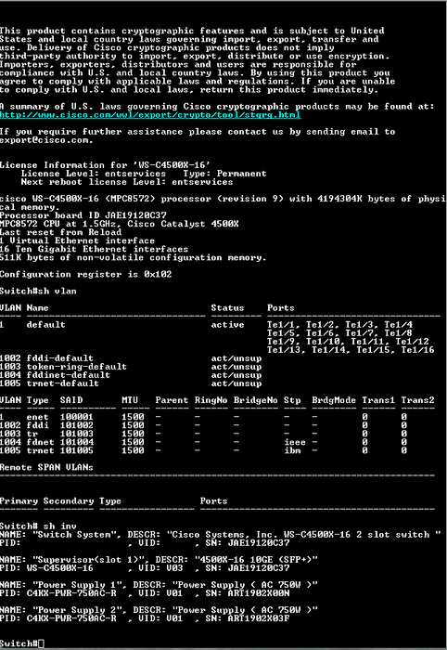
Task: Click the 'Remote SPAN VLANs' heading
Action: pos(46,467)
